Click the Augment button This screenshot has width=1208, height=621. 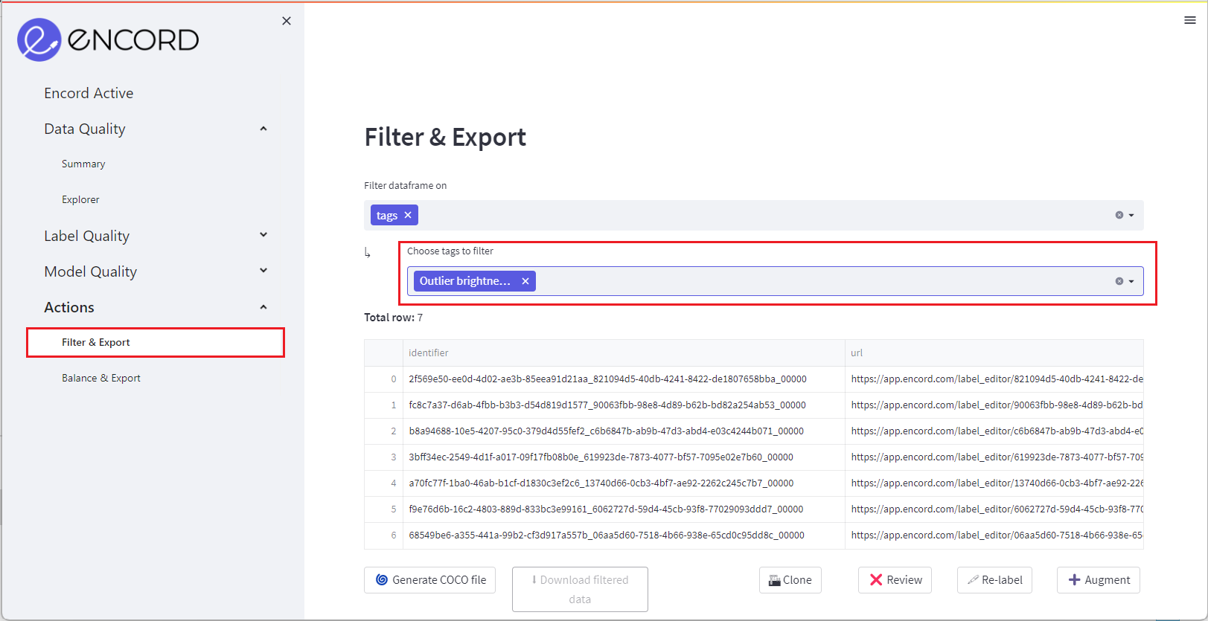point(1099,580)
